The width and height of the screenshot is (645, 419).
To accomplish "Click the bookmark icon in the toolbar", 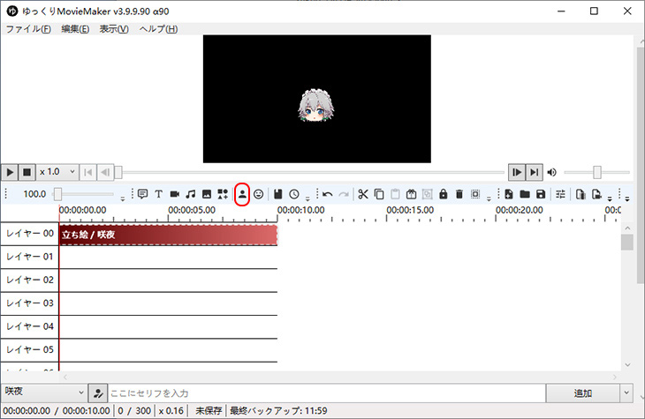I will click(278, 194).
